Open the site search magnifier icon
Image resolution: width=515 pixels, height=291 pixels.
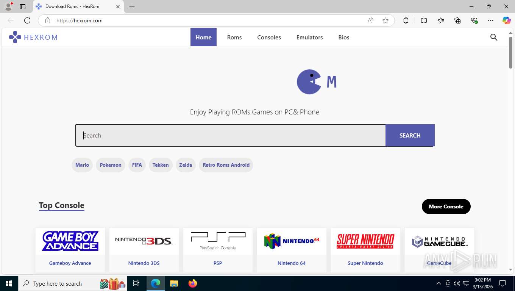[494, 37]
